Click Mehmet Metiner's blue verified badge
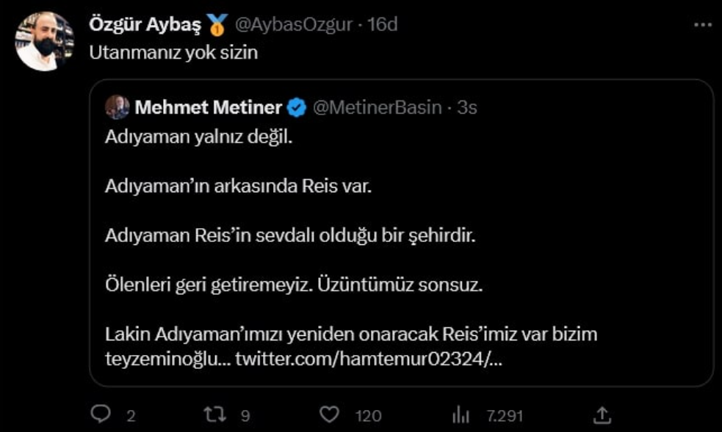Screen dimensions: 722x432 (x=296, y=106)
